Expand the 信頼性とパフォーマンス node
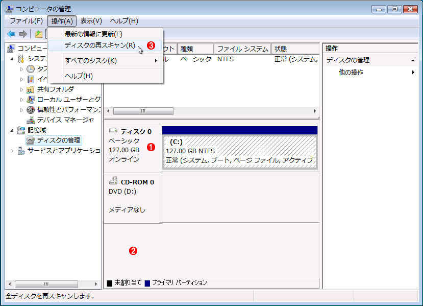Viewport: 423px width, 306px height. coord(21,110)
